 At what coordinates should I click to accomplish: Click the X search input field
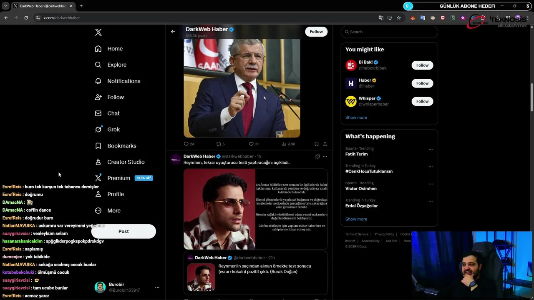click(x=389, y=32)
